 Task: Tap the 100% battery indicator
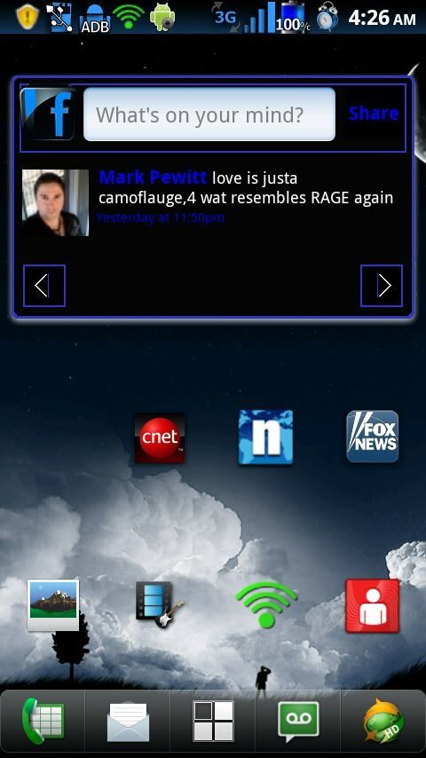pos(293,18)
